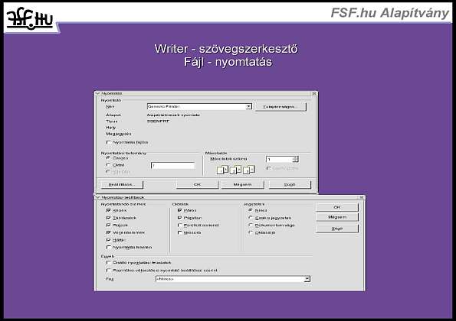The height and width of the screenshot is (321, 456).
Task: Click the Beállítások... button
Action: click(122, 184)
